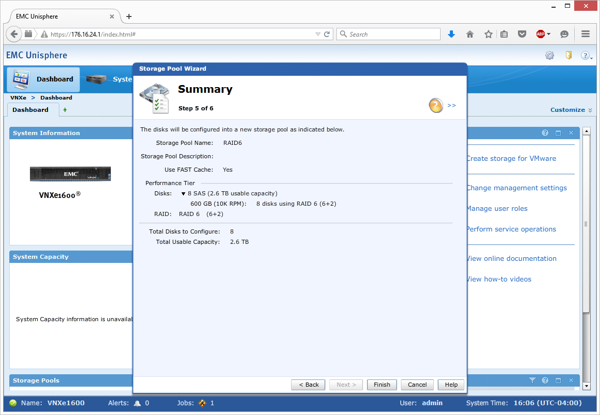600x415 pixels.
Task: Click the VNXe1600 device image
Action: click(70, 174)
